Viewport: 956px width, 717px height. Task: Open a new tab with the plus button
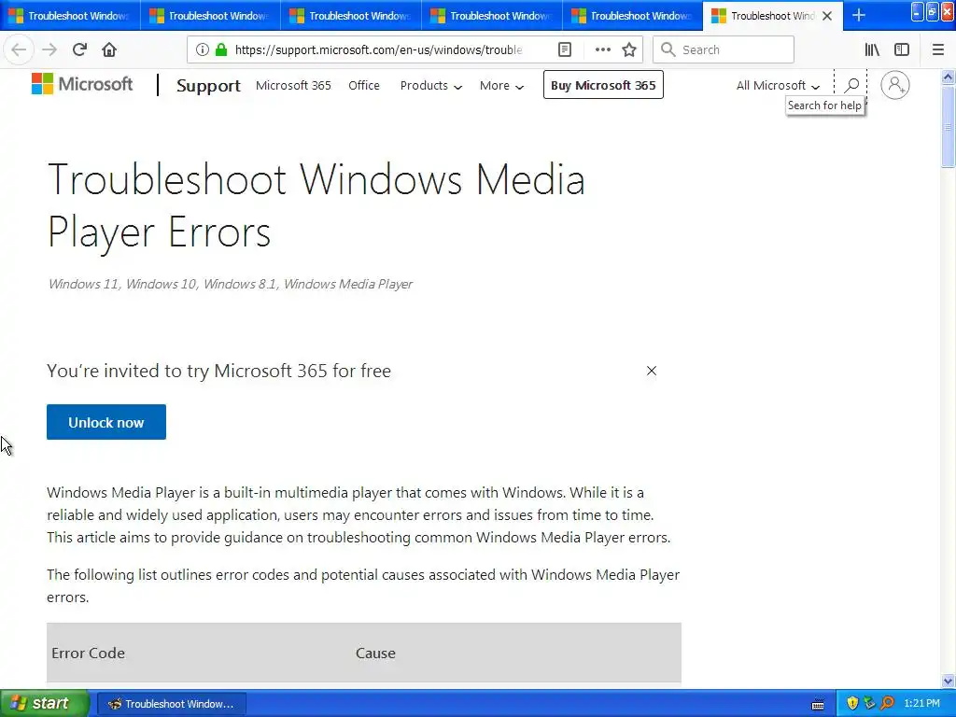click(859, 16)
